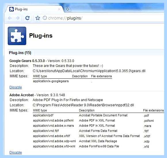The height and width of the screenshot is (158, 167).
Task: Click the nppdf32.dll location path
Action: click(x=83, y=105)
